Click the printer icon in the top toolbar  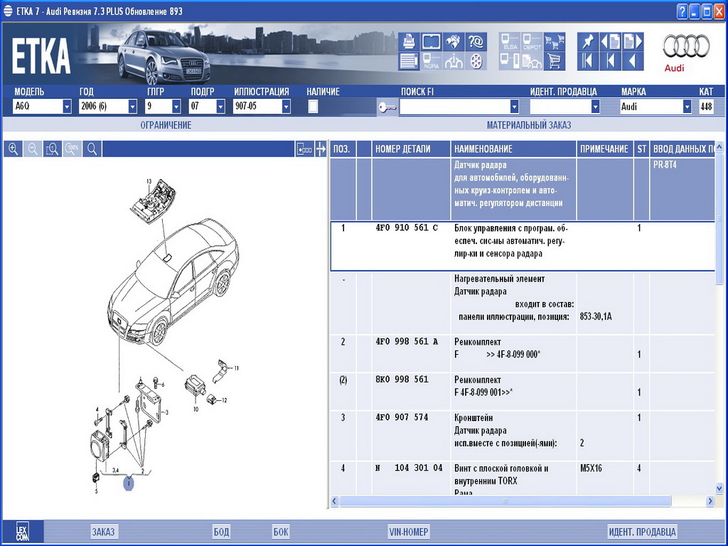pyautogui.click(x=409, y=42)
